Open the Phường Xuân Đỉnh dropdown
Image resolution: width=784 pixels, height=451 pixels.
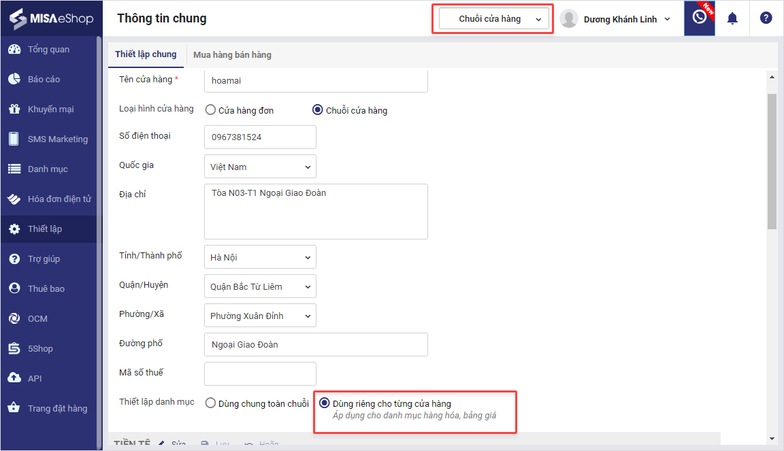tap(260, 316)
